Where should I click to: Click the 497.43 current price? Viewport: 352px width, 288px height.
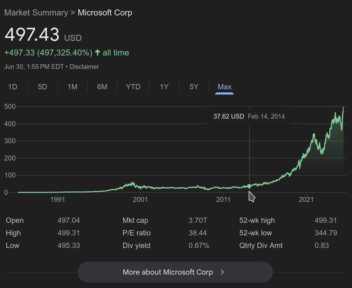pyautogui.click(x=32, y=35)
